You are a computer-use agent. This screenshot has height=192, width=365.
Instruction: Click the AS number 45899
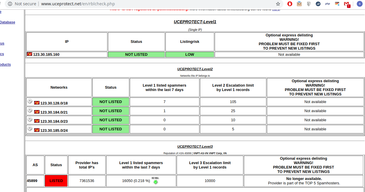[32, 181]
